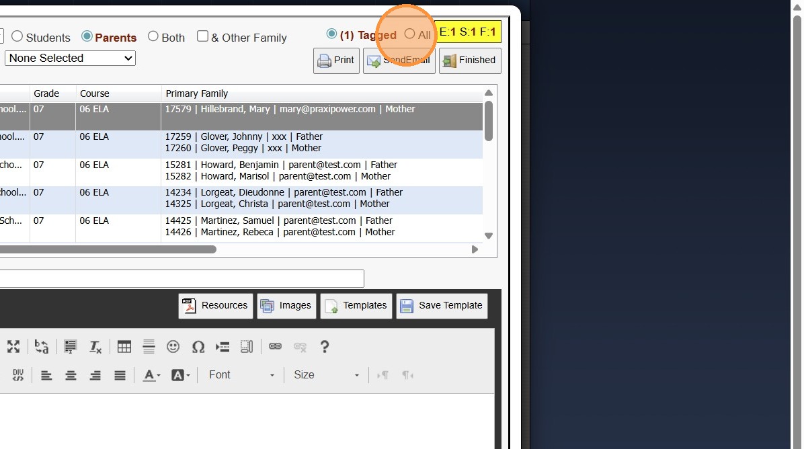Switch to the All radio option

point(409,34)
